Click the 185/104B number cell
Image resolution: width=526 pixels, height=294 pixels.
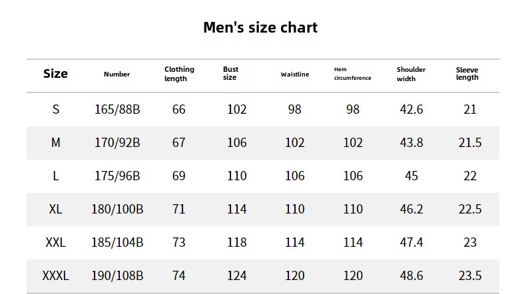117,243
